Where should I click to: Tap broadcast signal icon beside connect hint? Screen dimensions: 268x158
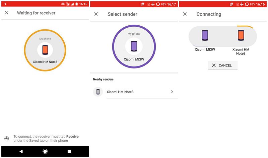7,138
